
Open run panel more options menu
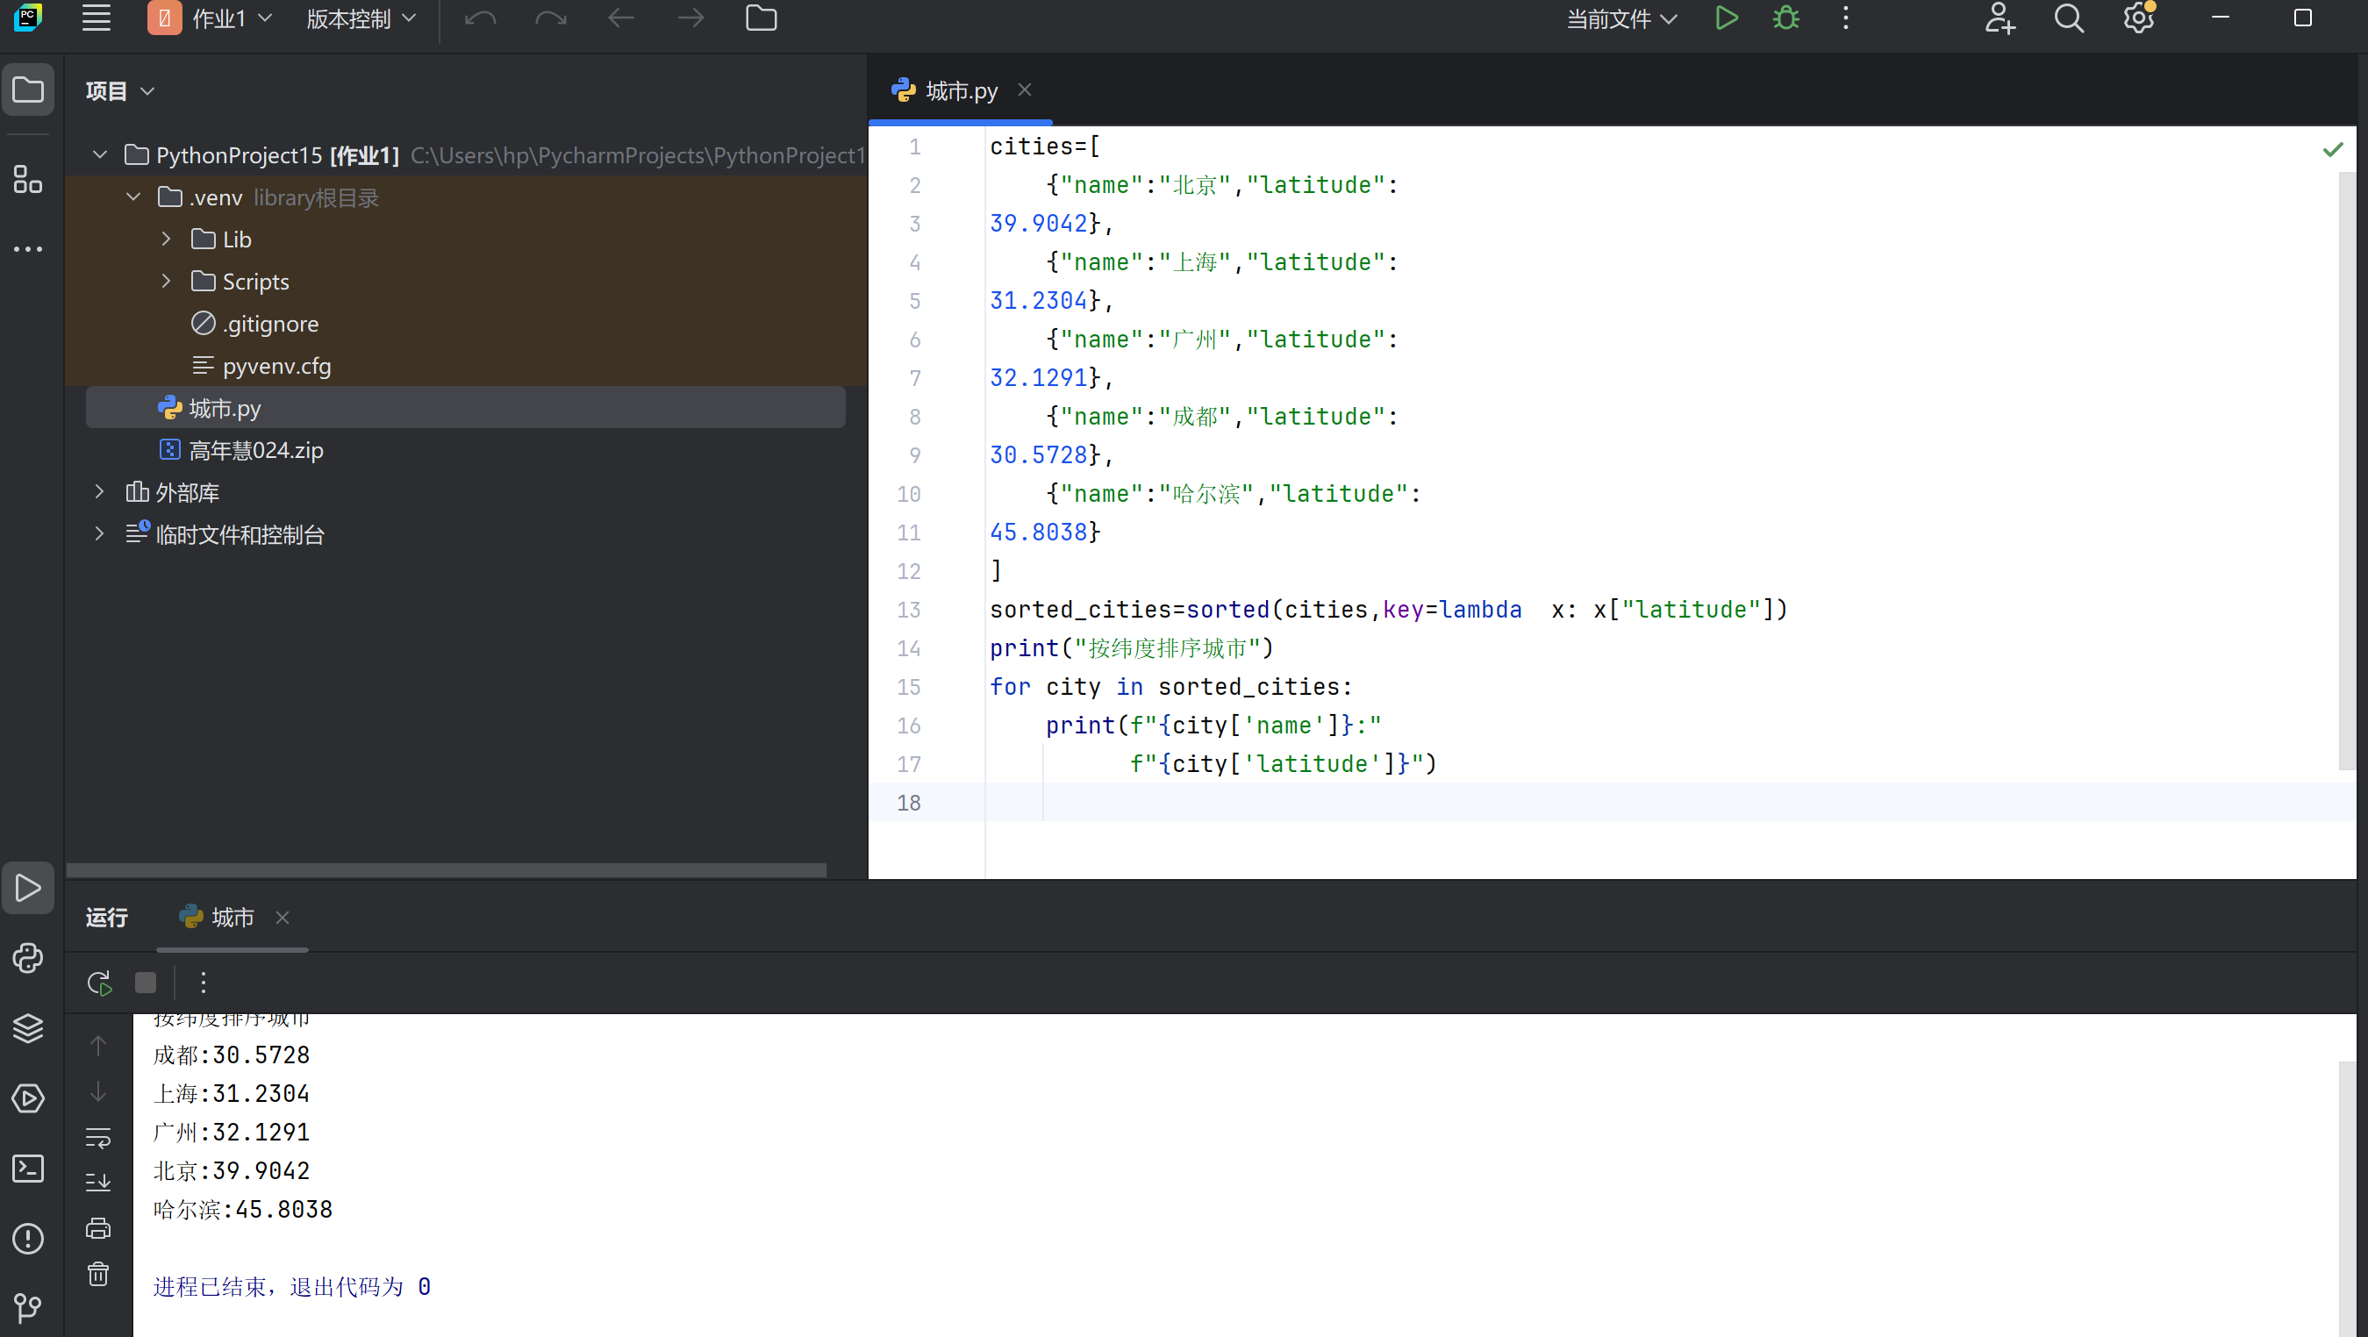click(x=204, y=983)
